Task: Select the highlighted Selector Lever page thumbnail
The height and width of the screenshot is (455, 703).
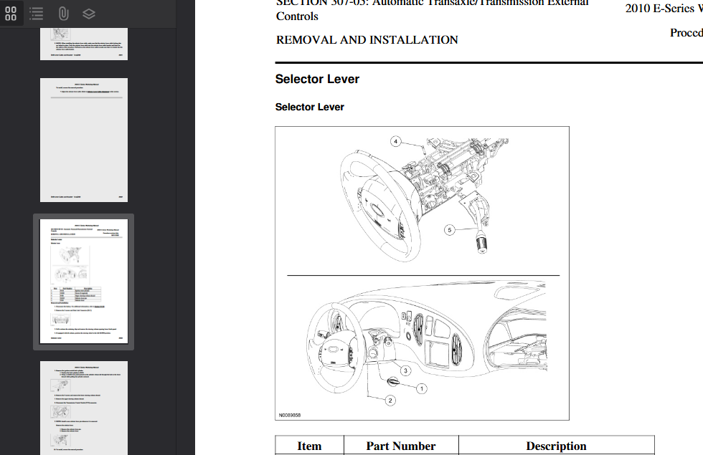Action: pyautogui.click(x=84, y=281)
